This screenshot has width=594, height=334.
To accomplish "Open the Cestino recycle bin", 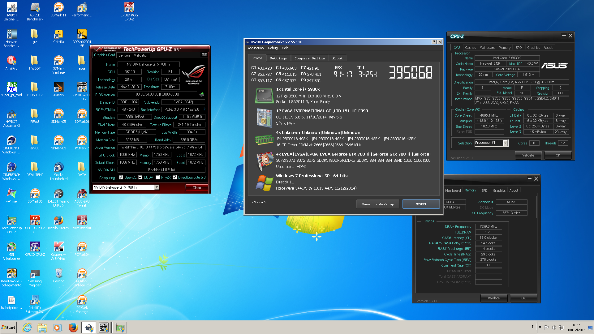I will [58, 275].
